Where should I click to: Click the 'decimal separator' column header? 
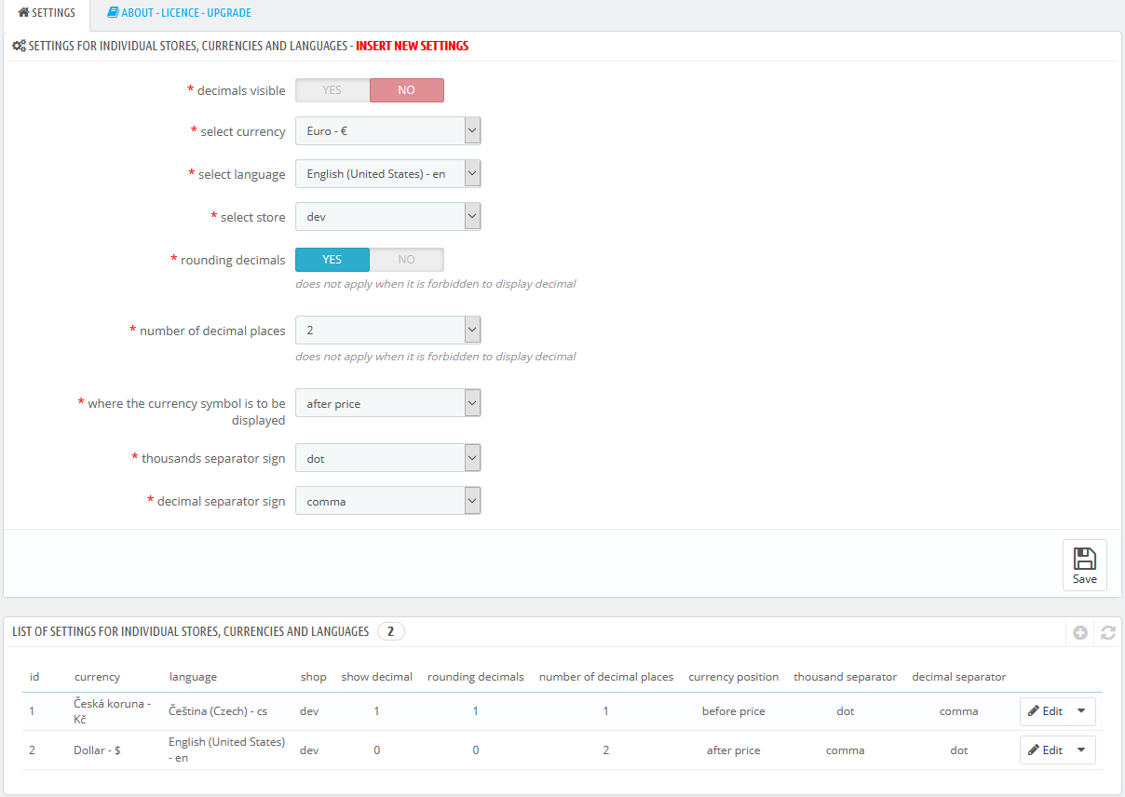(x=959, y=677)
